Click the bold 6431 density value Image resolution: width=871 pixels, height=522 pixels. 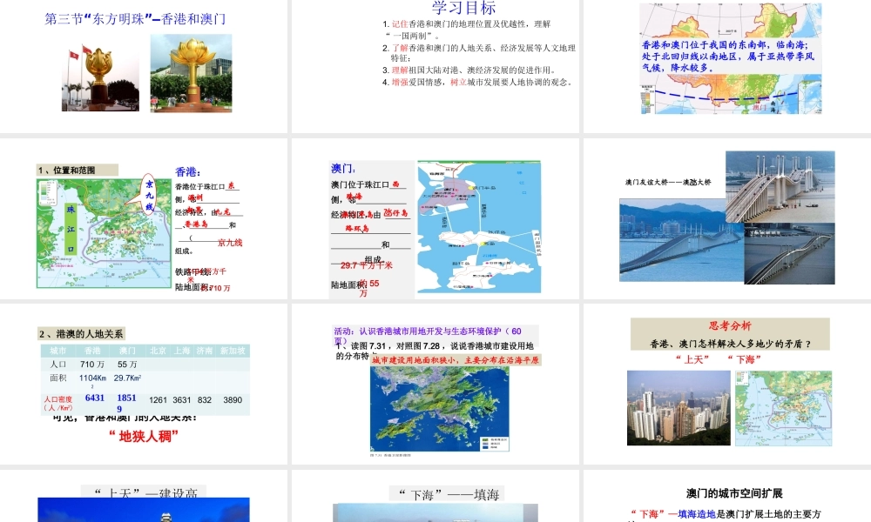coord(94,398)
